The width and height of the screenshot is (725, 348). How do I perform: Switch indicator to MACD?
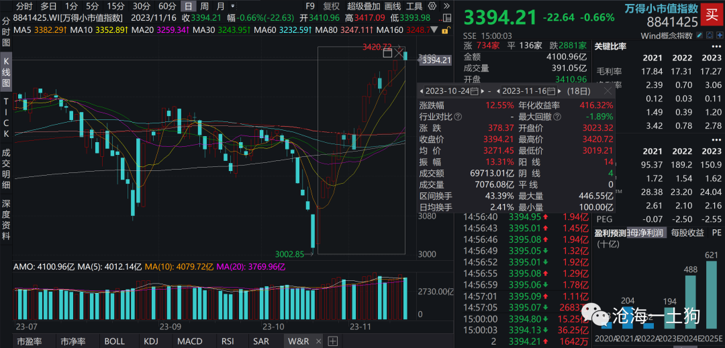[x=190, y=341]
